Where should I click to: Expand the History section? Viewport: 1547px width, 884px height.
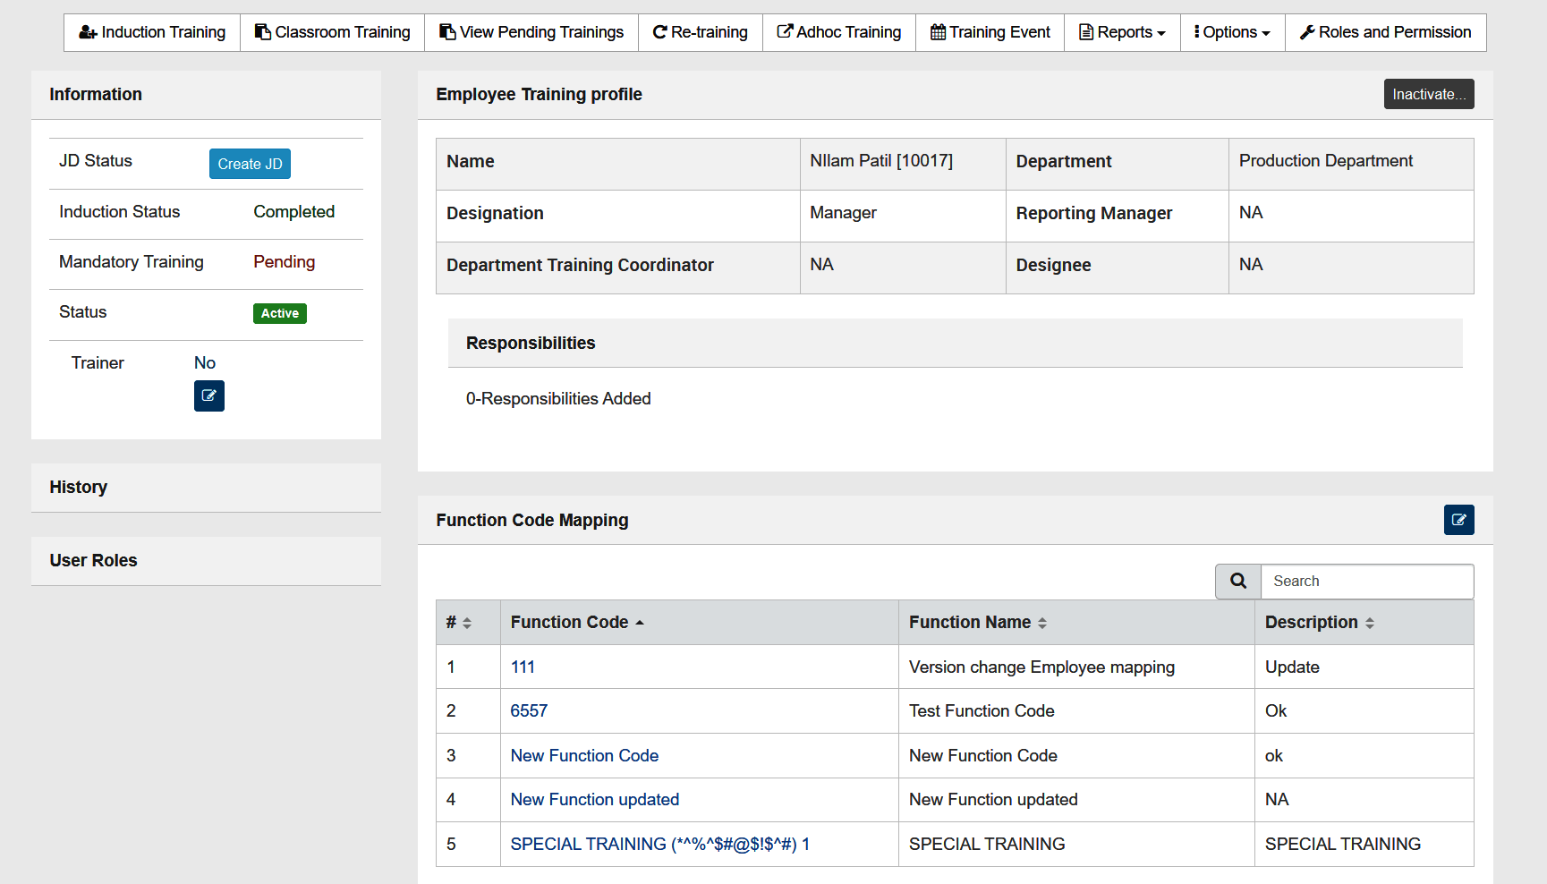coord(79,487)
